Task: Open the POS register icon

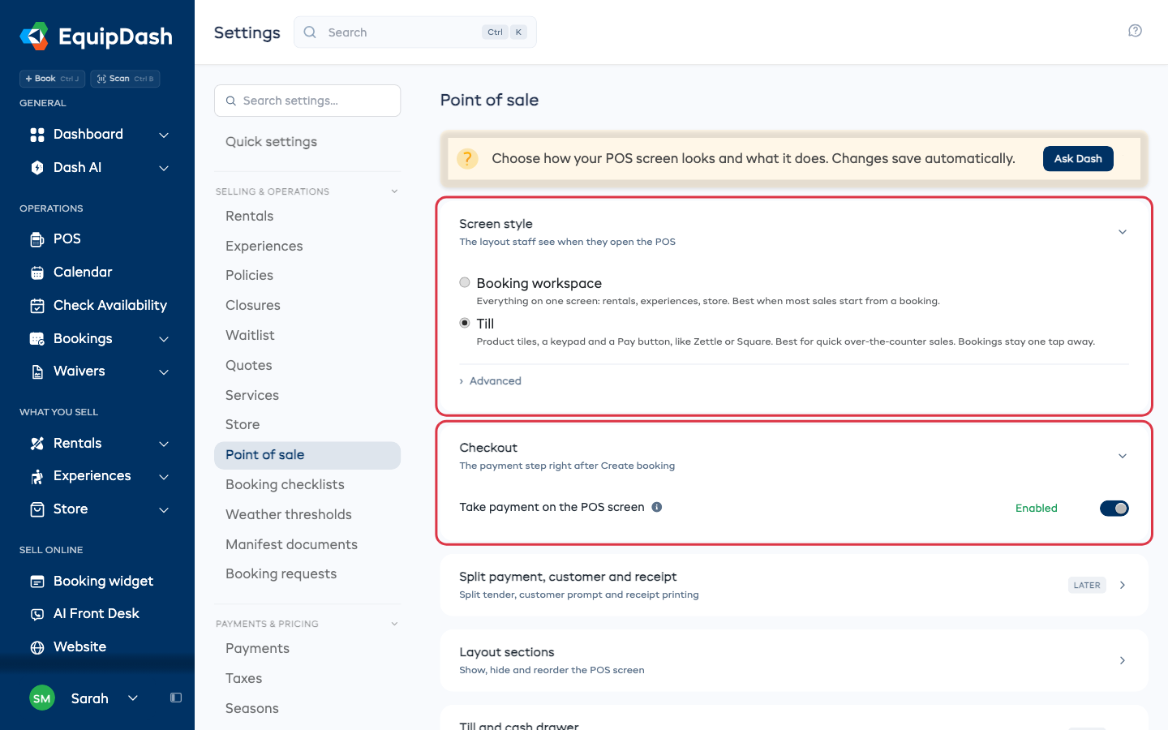Action: pyautogui.click(x=37, y=239)
